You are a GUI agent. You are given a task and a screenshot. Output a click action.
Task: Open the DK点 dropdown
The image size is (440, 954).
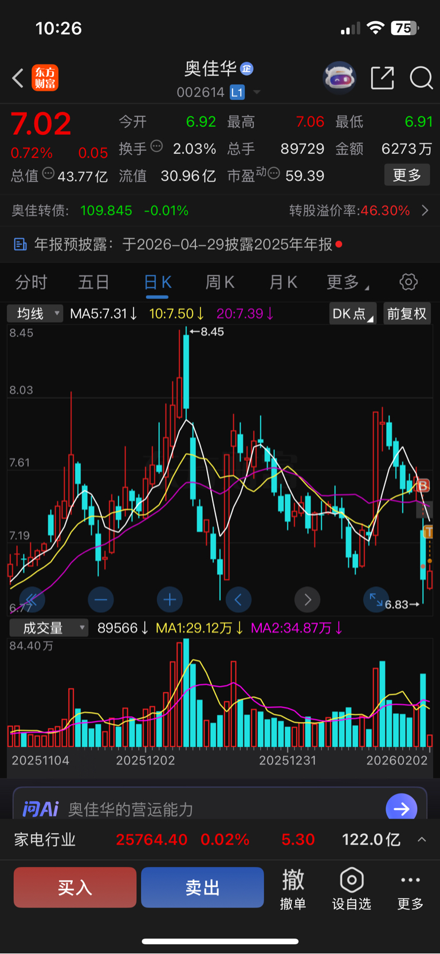coord(352,313)
